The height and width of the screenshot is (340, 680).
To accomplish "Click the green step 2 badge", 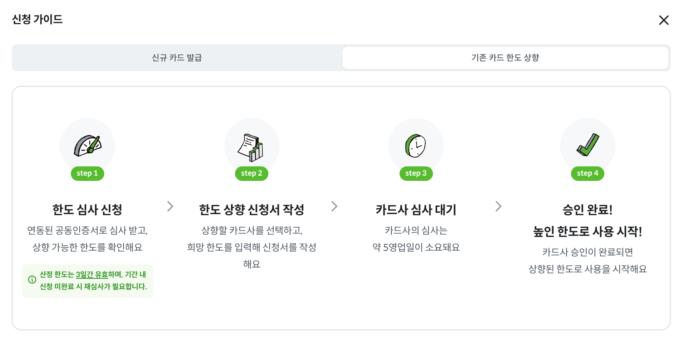I will (x=251, y=173).
